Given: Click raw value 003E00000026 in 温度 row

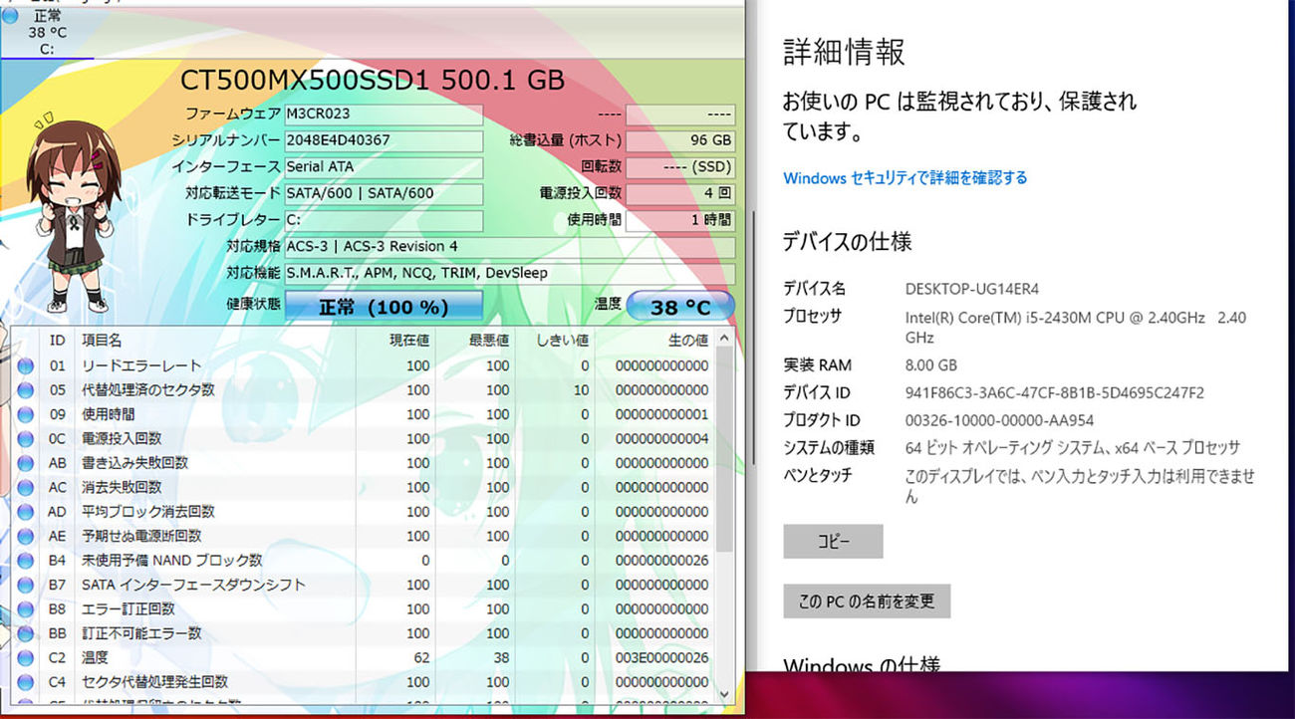Looking at the screenshot, I should [x=661, y=658].
